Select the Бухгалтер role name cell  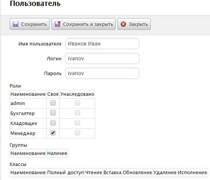(28, 113)
